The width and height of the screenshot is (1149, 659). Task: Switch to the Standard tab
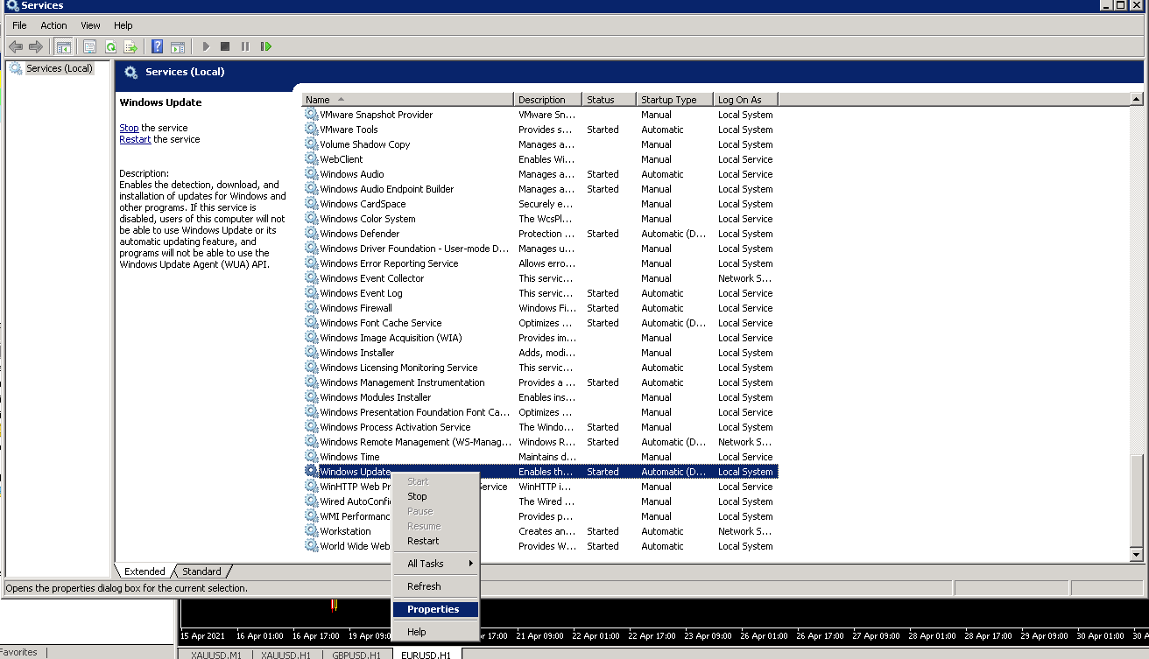[x=201, y=571]
